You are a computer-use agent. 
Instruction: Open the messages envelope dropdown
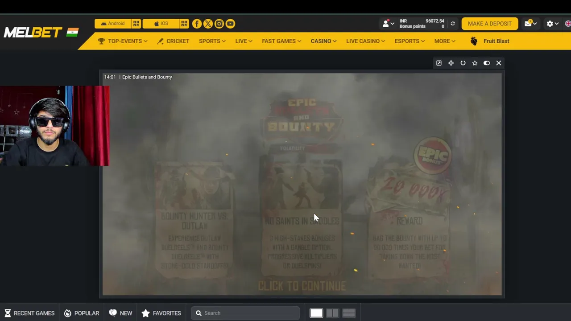coord(530,24)
